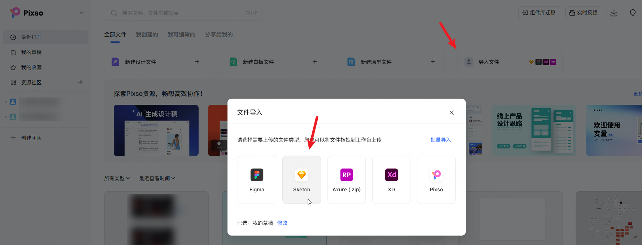Click the arrow beside 资源社区
642x245 pixels.
click(x=80, y=83)
